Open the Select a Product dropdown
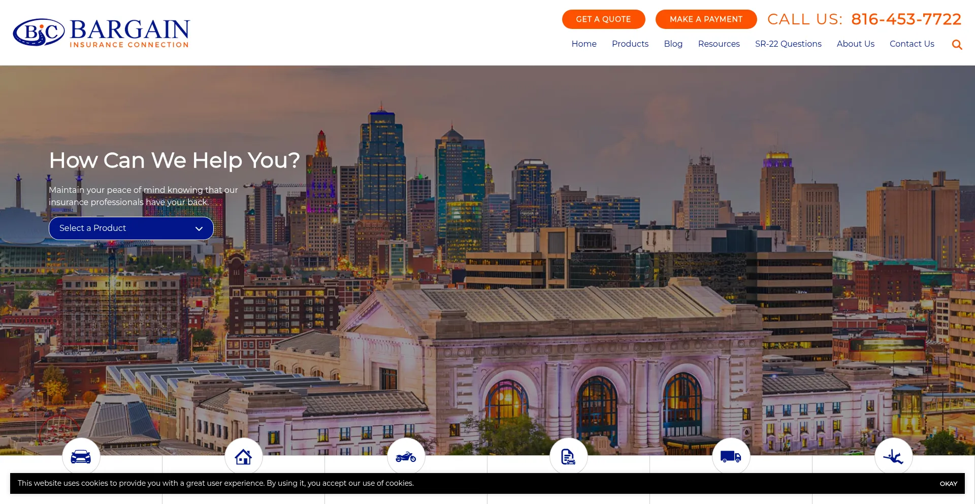Image resolution: width=975 pixels, height=504 pixels. (131, 228)
